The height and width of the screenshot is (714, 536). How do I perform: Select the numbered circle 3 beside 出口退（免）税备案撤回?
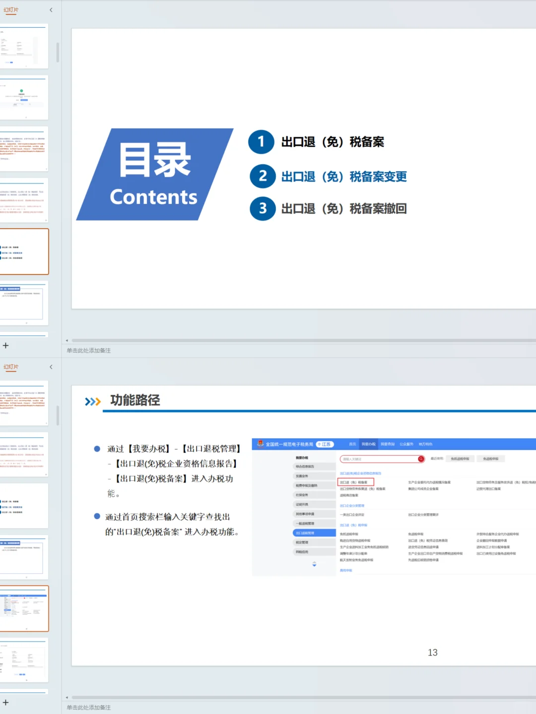262,209
